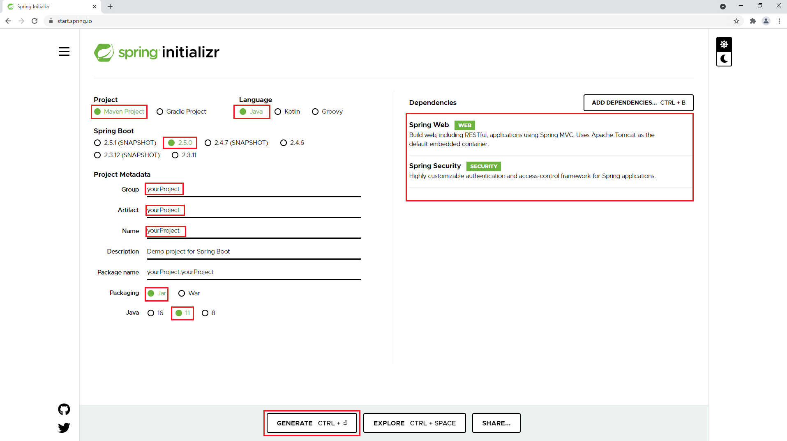Click the Explore button
The width and height of the screenshot is (787, 441).
coord(414,423)
